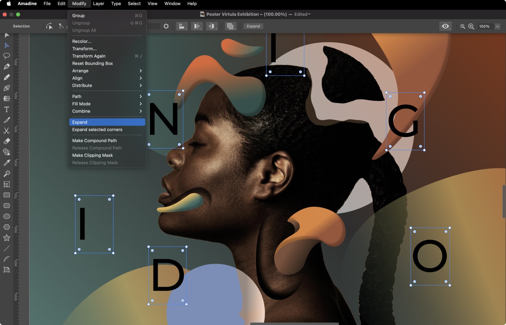Click the align left edges icon

(x=182, y=26)
